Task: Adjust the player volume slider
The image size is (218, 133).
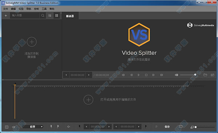Action: 188,75
